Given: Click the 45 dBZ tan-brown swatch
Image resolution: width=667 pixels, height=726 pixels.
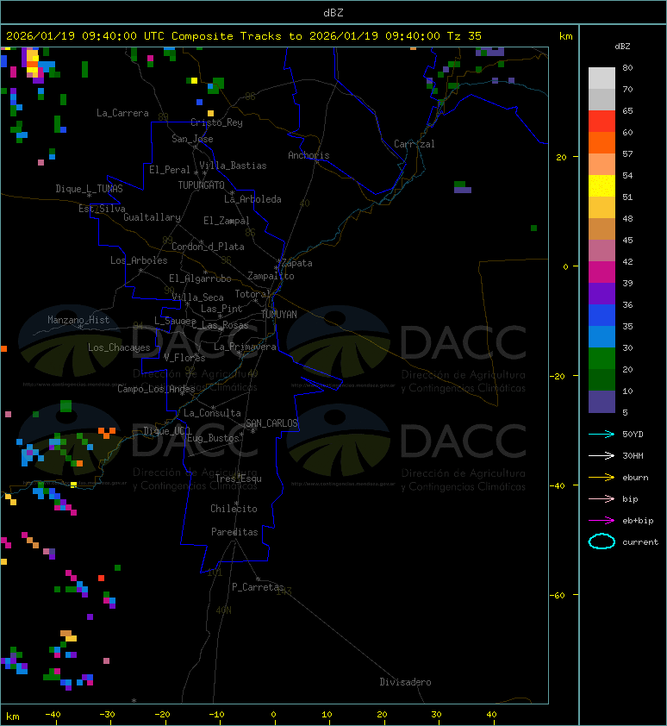Looking at the screenshot, I should [602, 228].
